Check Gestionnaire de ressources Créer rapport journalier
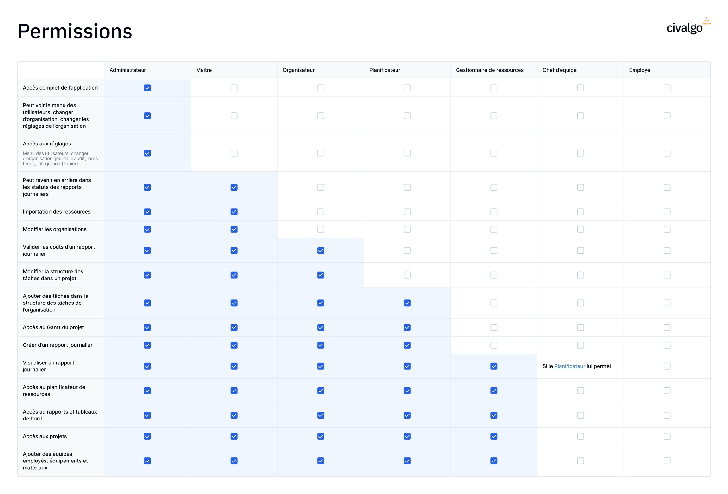This screenshot has height=494, width=728. [x=494, y=345]
